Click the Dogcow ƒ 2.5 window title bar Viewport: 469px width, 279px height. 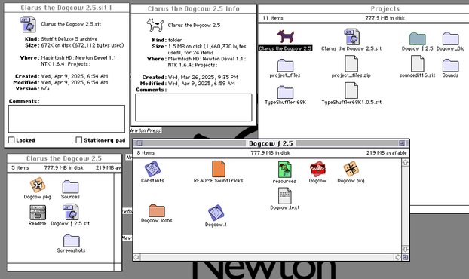click(x=271, y=143)
